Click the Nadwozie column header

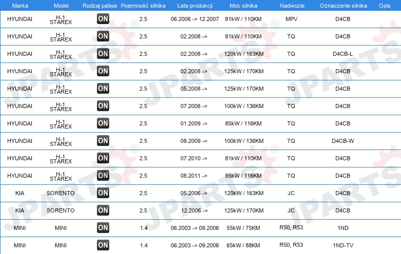(292, 6)
